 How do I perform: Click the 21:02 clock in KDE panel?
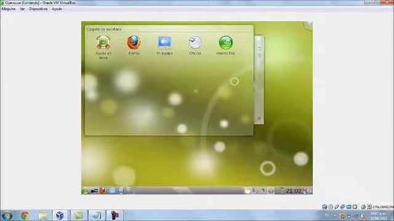(x=293, y=191)
